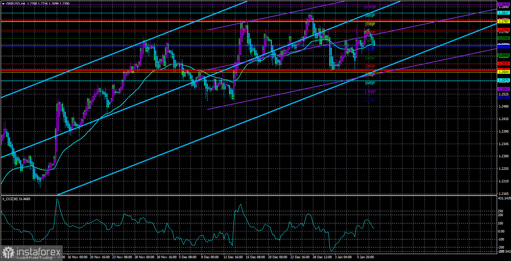
Task: Click the 431.1439 CCI scale value
Action: coord(504,198)
